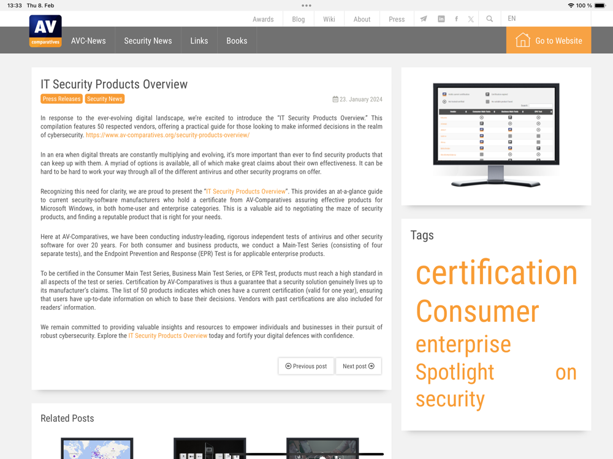Open the third related post thumbnail

tap(322, 448)
